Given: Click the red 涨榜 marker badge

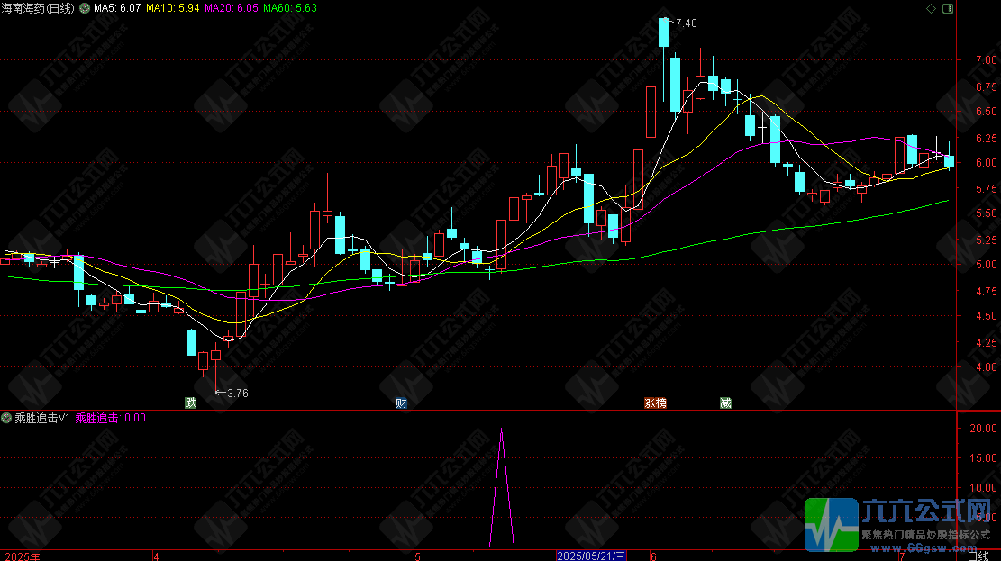Looking at the screenshot, I should click(x=655, y=403).
